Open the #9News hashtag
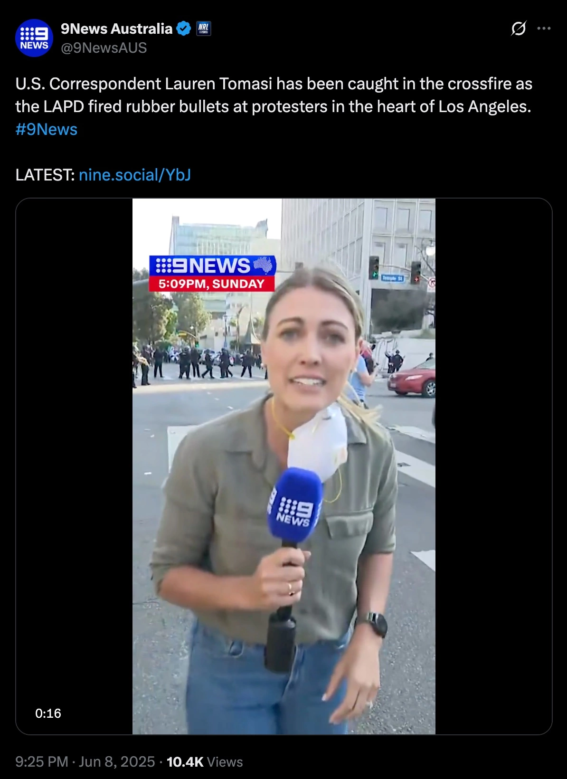This screenshot has height=779, width=567. [47, 129]
